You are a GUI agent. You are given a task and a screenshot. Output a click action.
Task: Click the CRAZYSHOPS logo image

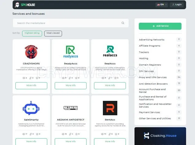(31, 52)
